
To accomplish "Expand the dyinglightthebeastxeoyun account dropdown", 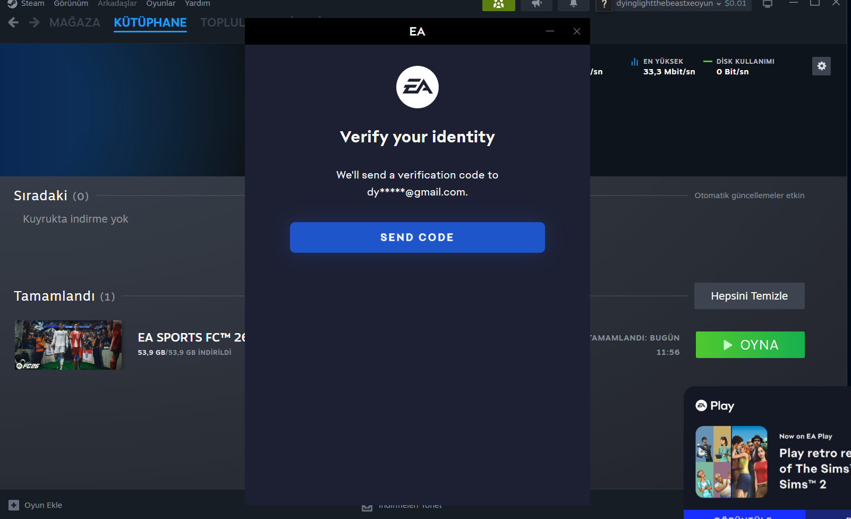I will point(668,4).
